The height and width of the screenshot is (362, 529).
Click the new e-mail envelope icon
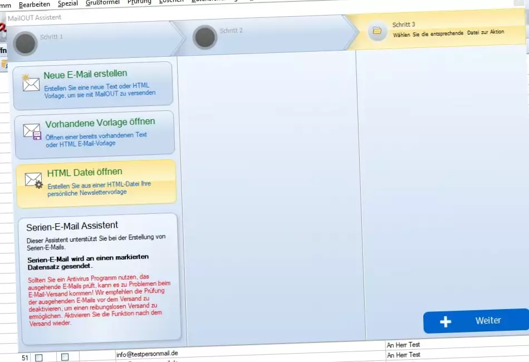tap(31, 83)
